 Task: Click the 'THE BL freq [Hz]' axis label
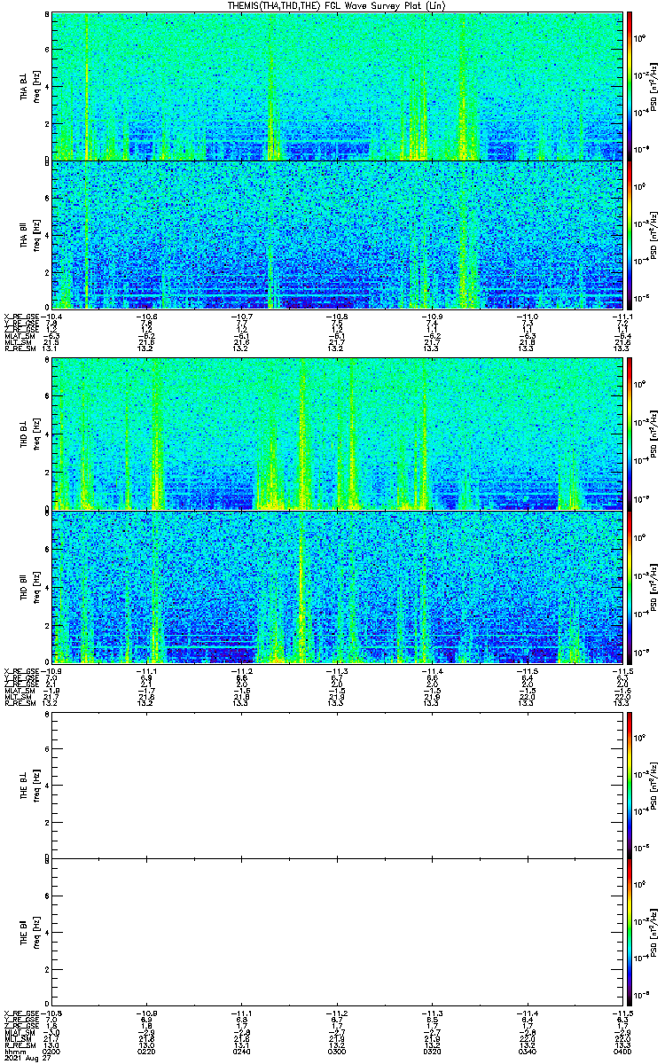(x=29, y=786)
